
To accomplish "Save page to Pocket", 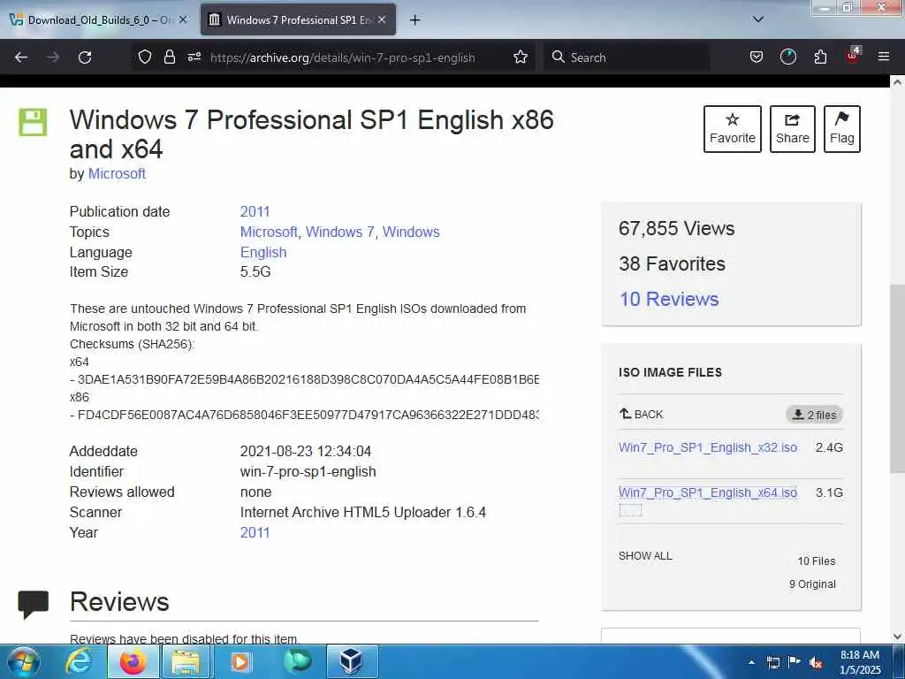I will tap(757, 57).
